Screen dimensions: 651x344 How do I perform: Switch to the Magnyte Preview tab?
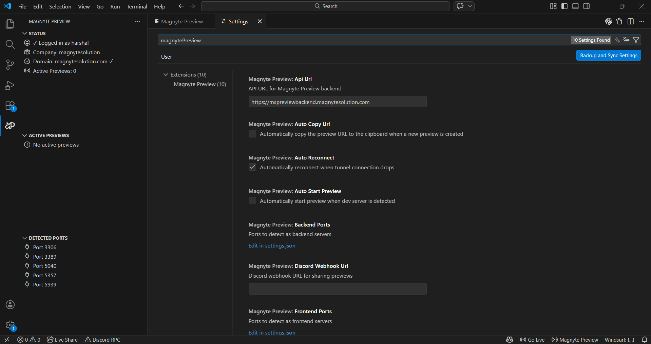pos(181,21)
